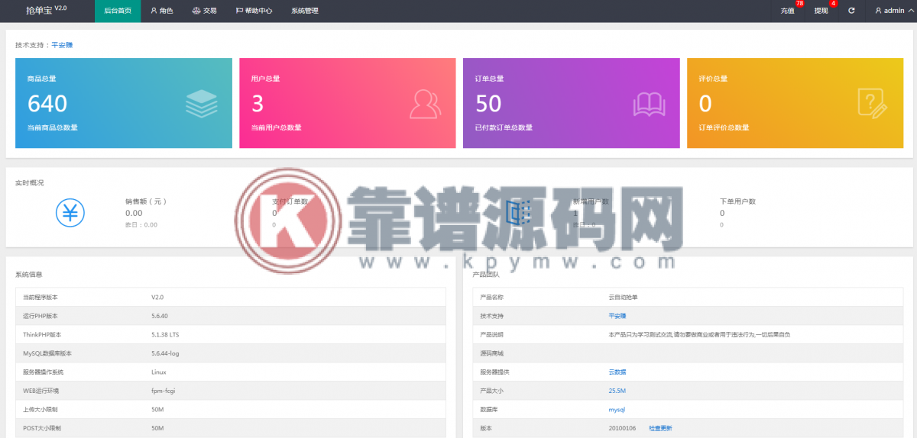This screenshot has height=438, width=917.
Task: Click the stacked layers icon in 商品总量 card
Action: (202, 104)
